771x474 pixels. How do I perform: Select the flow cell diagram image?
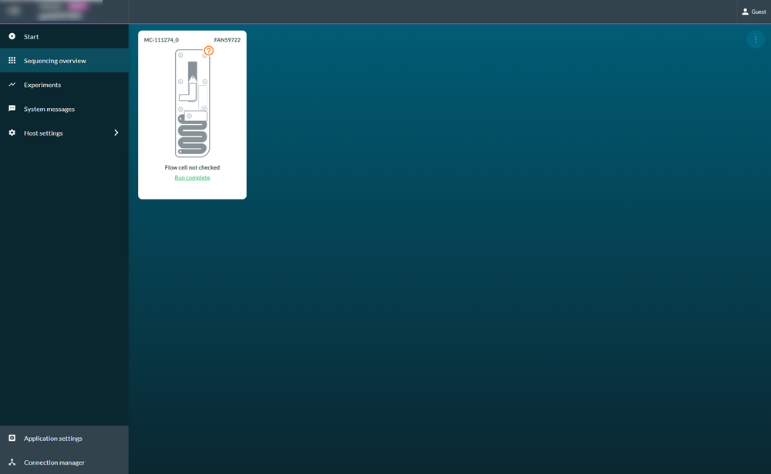click(x=192, y=103)
